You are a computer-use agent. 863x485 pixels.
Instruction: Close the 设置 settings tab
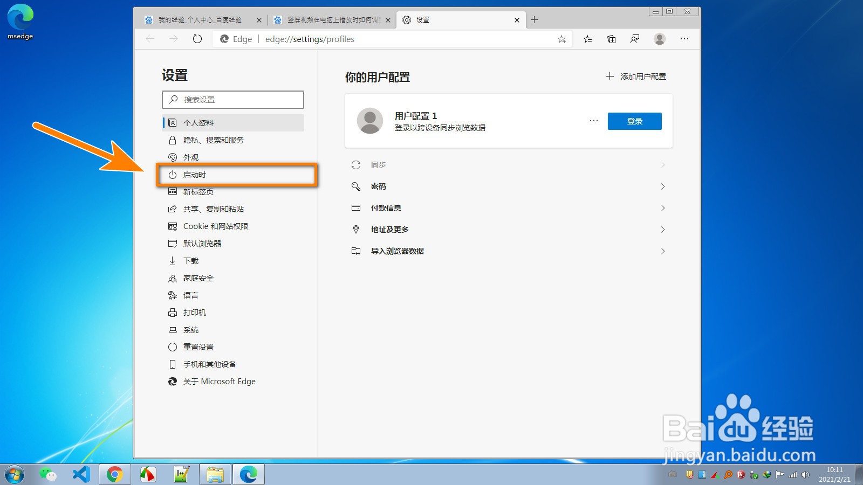pyautogui.click(x=517, y=20)
